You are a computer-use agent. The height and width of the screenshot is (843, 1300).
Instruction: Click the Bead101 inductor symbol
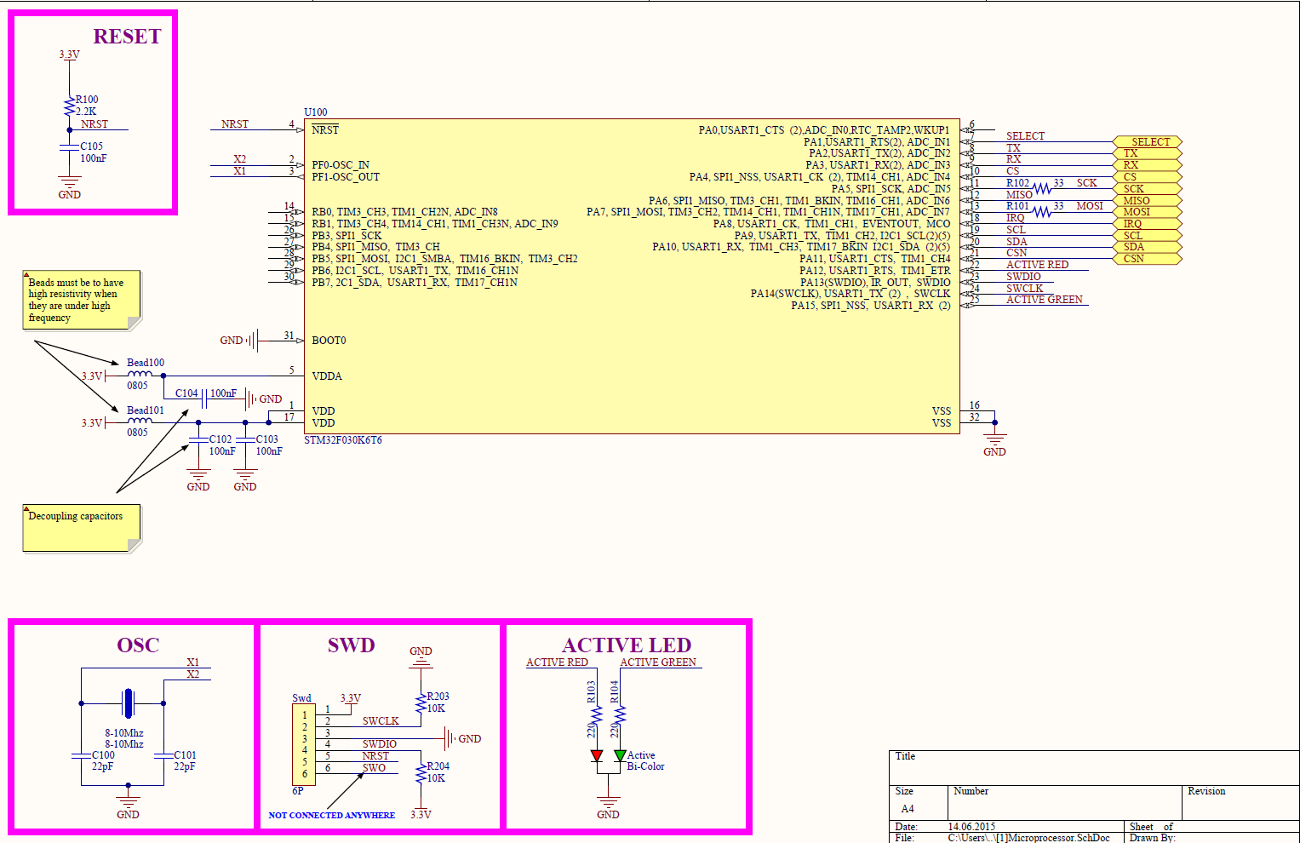(140, 421)
